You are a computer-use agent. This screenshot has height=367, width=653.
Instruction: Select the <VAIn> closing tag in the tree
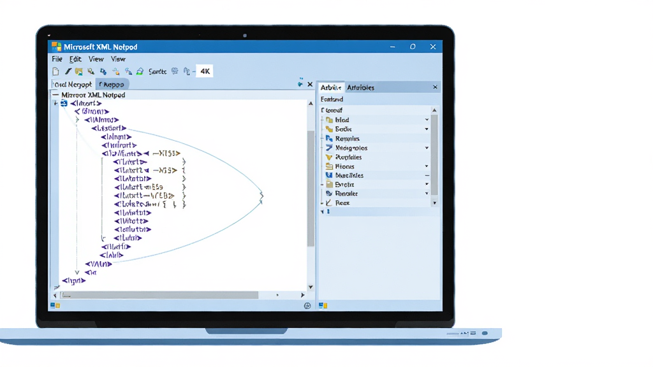[98, 264]
